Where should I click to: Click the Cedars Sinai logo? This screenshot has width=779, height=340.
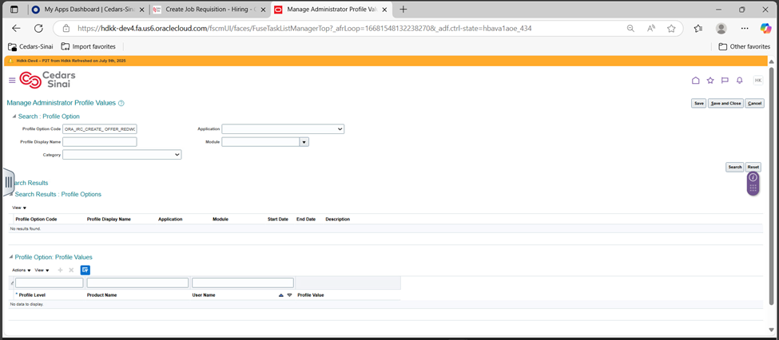pos(48,80)
